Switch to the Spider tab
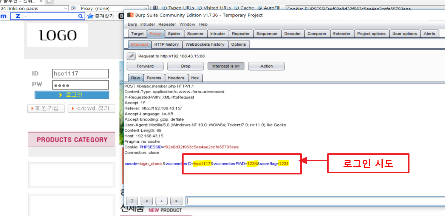Viewport: 445px width, 222px height. click(174, 34)
